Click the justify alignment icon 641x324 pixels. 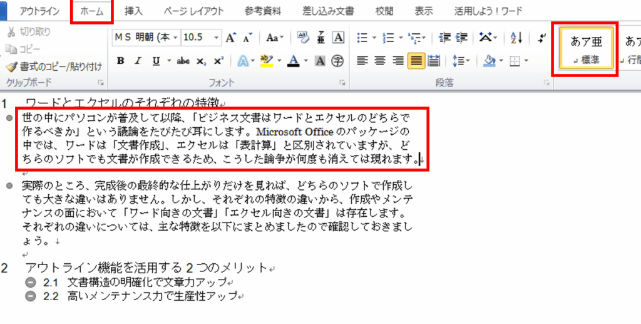(x=415, y=61)
